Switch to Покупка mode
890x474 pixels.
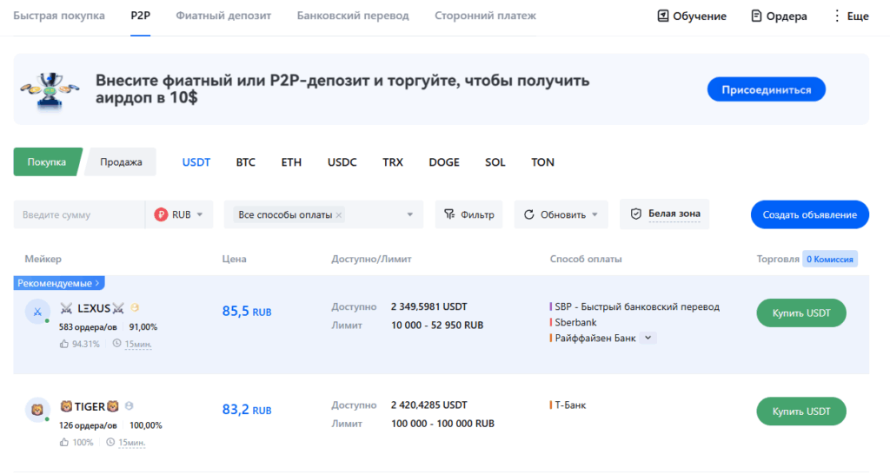click(x=47, y=162)
